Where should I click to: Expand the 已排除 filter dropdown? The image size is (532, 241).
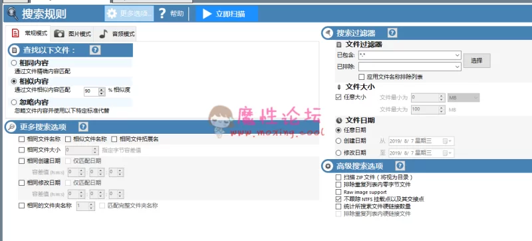point(457,67)
